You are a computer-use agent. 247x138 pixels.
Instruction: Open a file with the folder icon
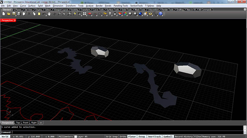9,14
